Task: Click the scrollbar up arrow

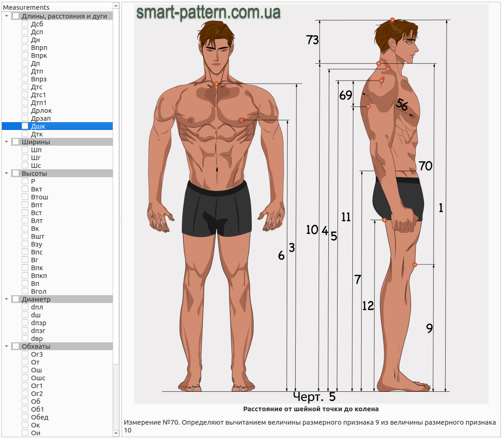Action: pos(116,6)
